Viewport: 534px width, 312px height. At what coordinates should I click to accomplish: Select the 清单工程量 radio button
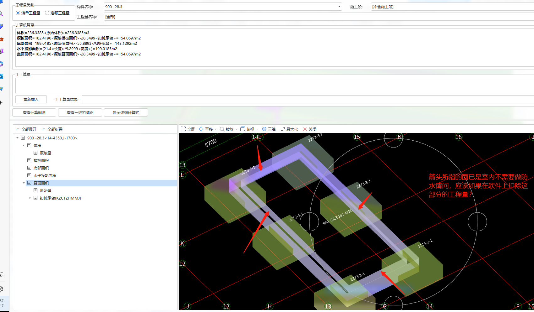click(18, 13)
